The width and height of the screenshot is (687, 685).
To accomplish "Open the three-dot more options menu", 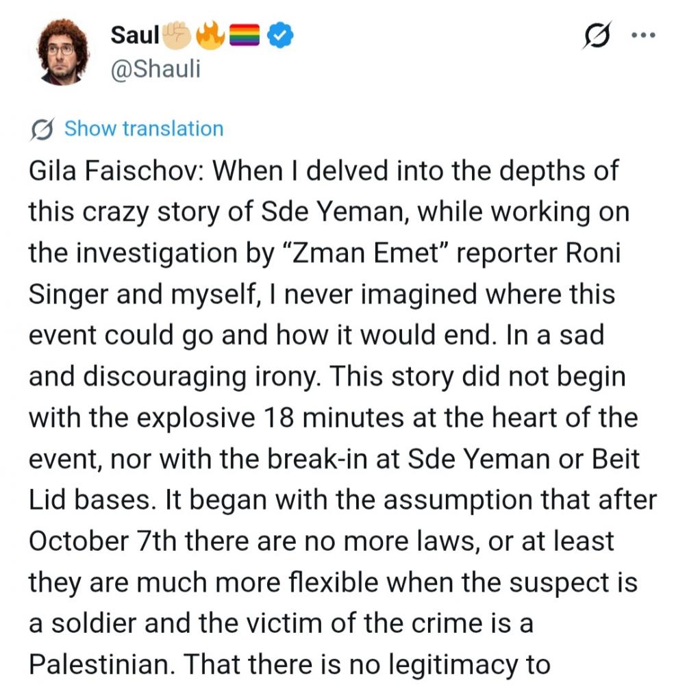I will pos(642,36).
